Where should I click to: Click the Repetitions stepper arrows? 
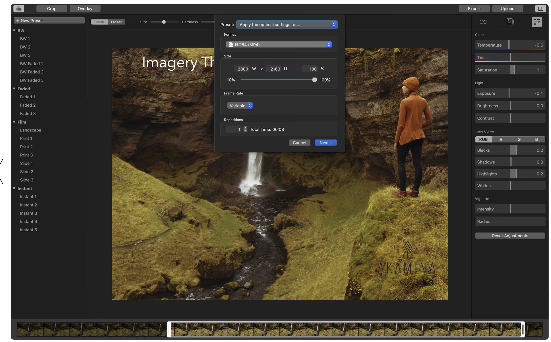[245, 129]
